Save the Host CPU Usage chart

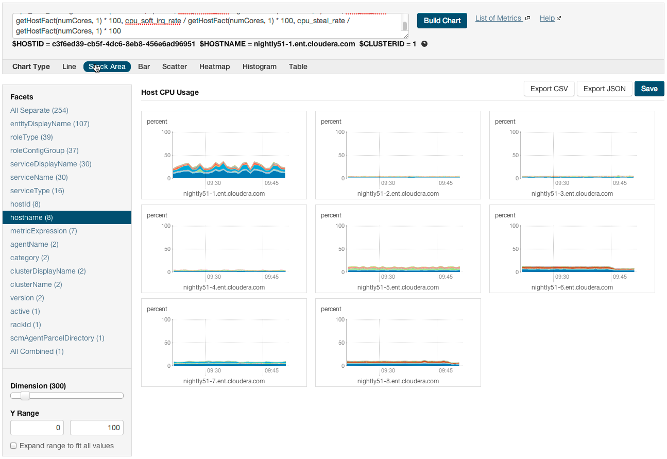click(649, 89)
